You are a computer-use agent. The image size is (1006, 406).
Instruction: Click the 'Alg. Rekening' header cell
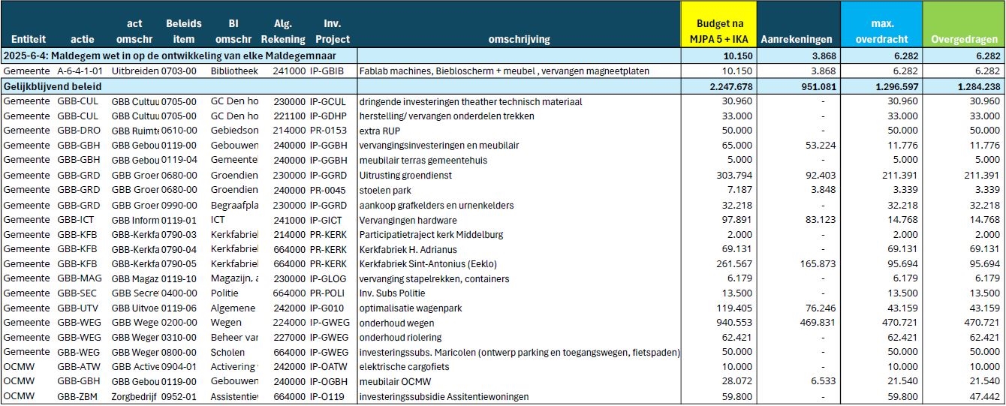(x=282, y=32)
